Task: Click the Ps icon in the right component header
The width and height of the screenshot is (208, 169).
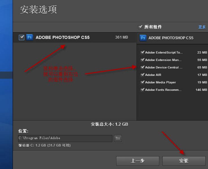Action: (143, 38)
